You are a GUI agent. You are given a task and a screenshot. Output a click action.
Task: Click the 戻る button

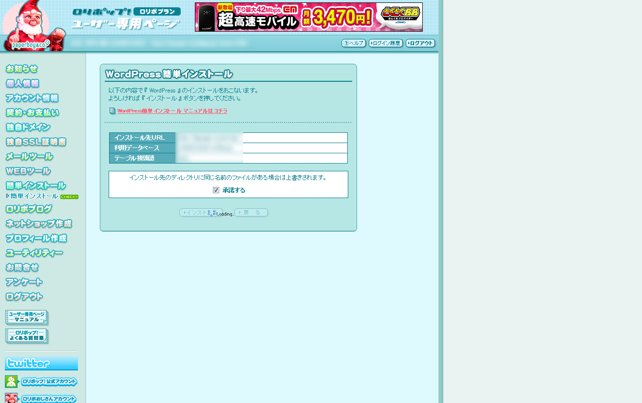pyautogui.click(x=251, y=213)
